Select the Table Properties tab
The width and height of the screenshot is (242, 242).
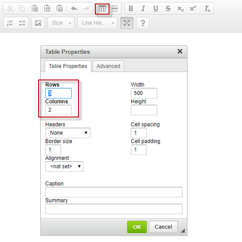pos(68,66)
